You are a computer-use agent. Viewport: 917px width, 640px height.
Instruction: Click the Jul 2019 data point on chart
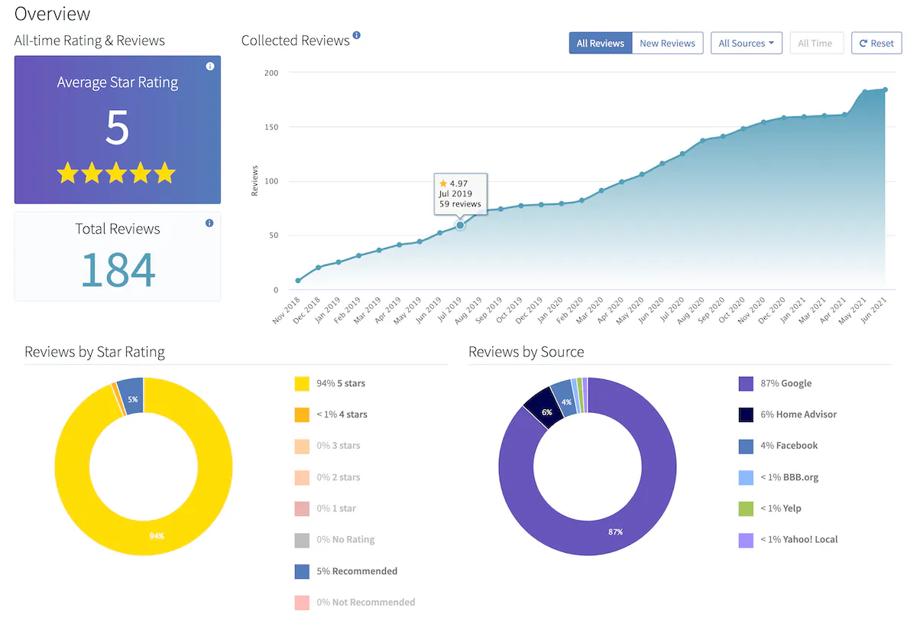[460, 226]
